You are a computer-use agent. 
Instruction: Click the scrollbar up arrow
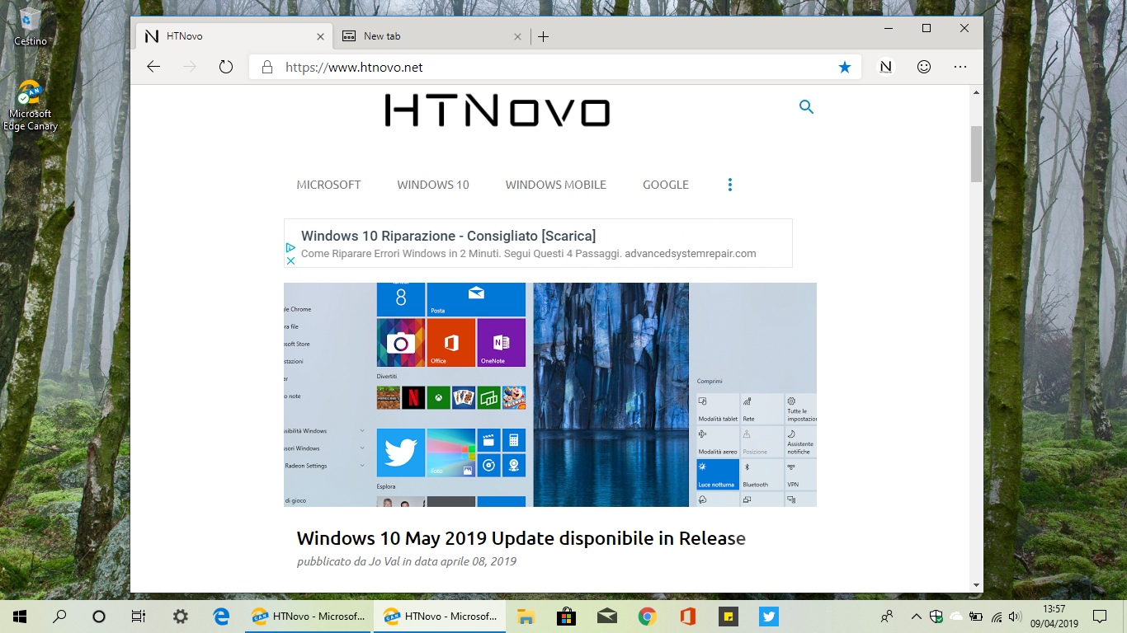977,92
